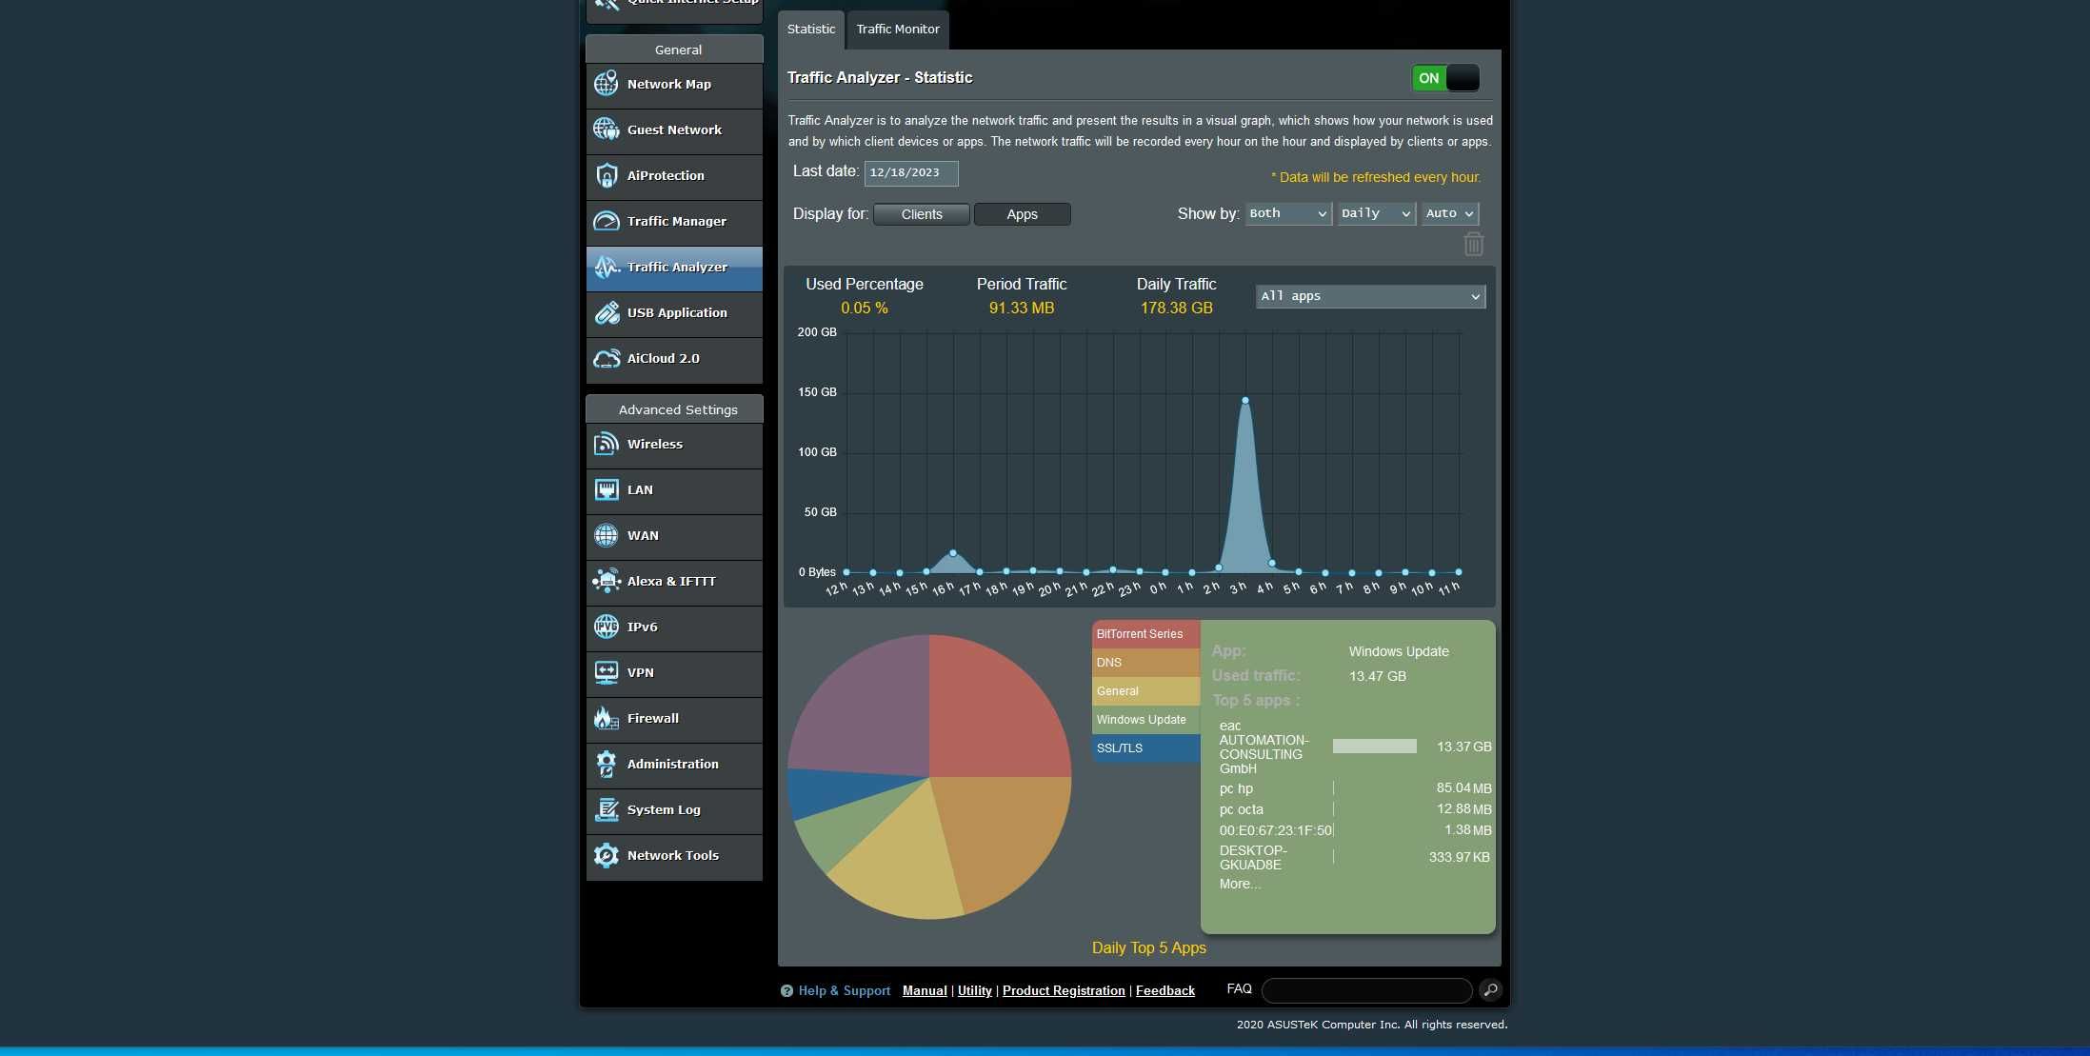Open Guest Network menu item
The image size is (2090, 1056).
pos(674,130)
